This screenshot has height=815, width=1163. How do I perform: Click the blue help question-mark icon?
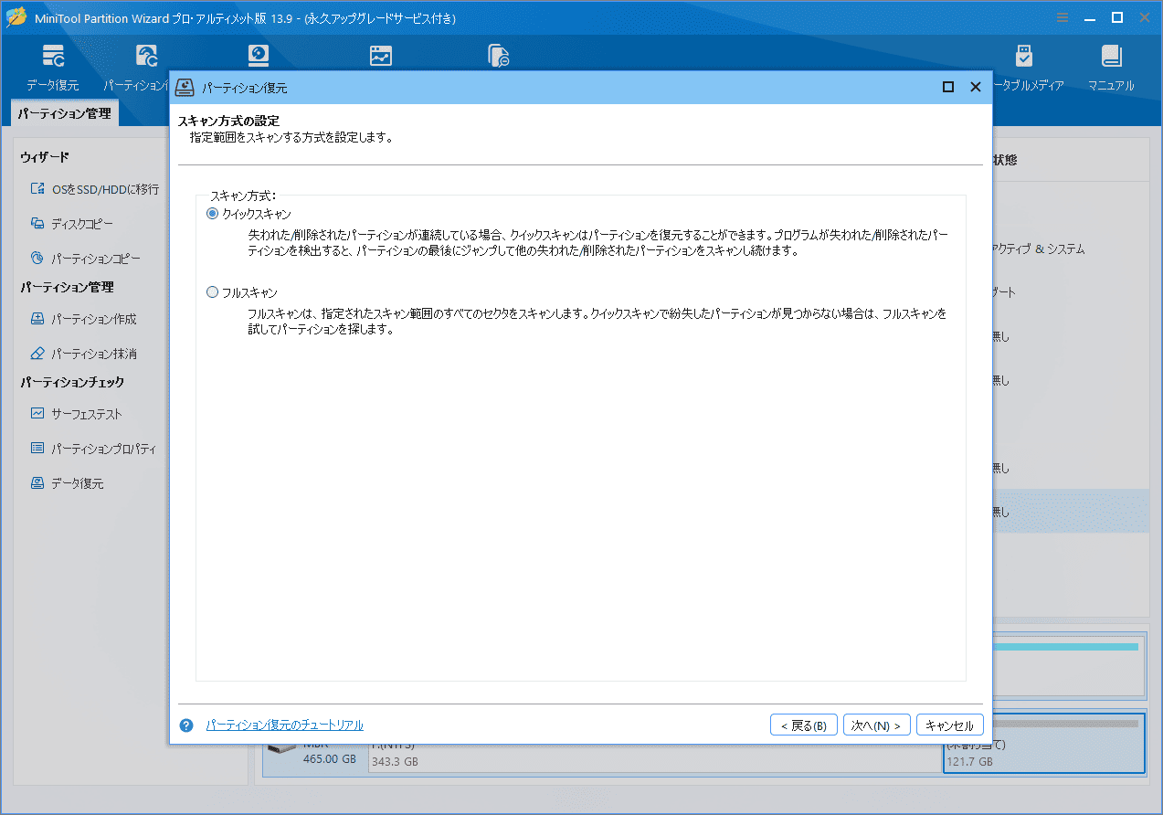click(x=186, y=725)
